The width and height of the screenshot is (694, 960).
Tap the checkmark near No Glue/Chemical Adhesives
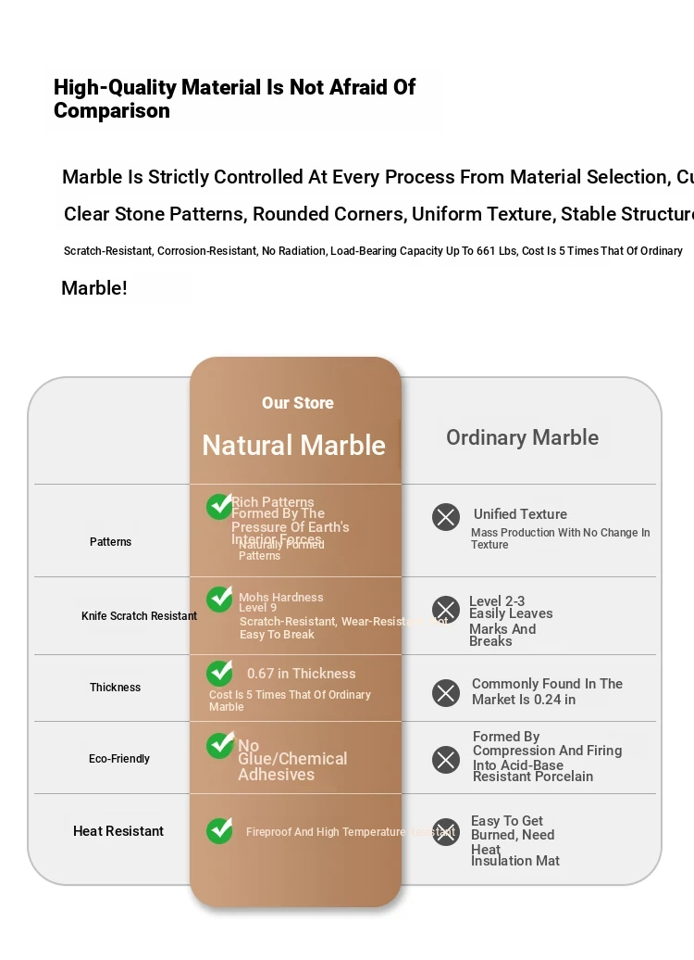tap(220, 745)
